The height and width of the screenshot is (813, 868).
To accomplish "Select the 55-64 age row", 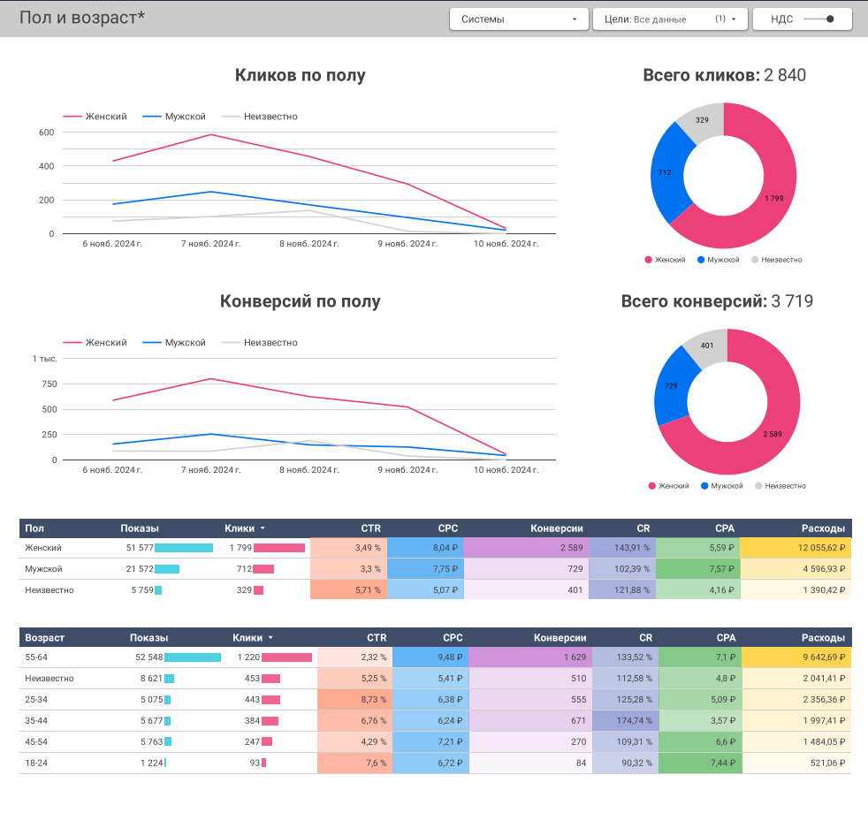I will 38,657.
